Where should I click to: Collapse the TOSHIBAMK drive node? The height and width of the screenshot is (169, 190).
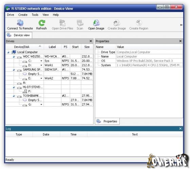point(14,96)
